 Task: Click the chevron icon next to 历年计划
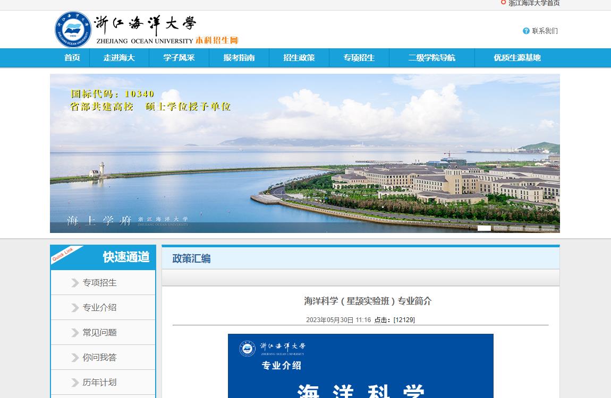pos(75,383)
